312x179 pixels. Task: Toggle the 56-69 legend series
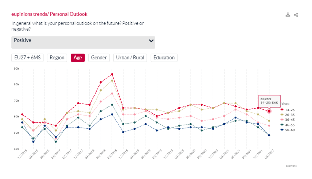[x=287, y=130]
